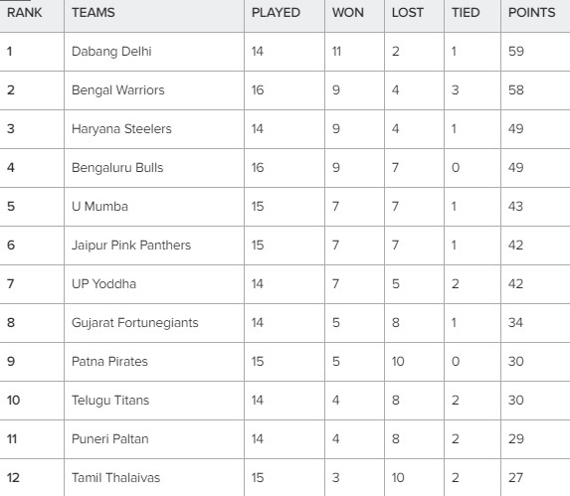Select Bengal Warriors in the table
This screenshot has height=496, width=570.
(118, 90)
